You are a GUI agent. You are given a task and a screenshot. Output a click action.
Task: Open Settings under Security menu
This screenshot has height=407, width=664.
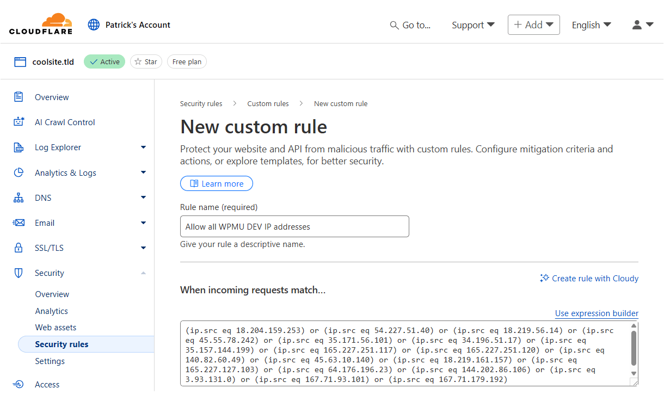50,361
